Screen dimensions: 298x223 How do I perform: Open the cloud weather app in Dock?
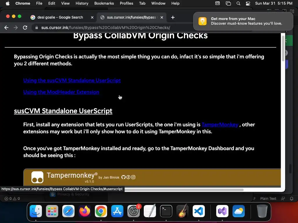coord(239,211)
